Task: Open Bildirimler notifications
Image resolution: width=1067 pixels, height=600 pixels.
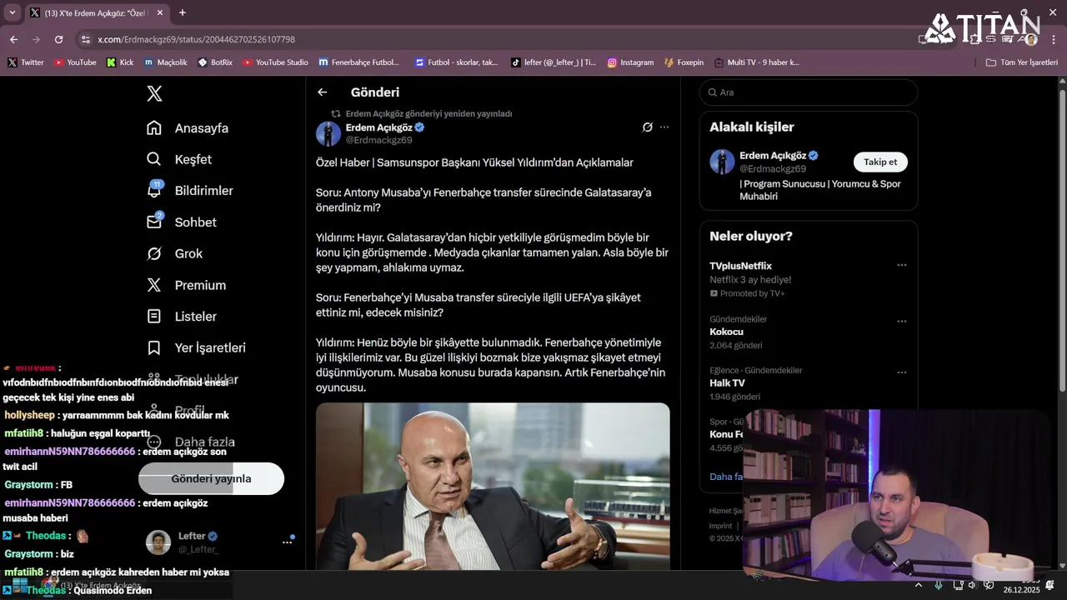Action: (190, 191)
